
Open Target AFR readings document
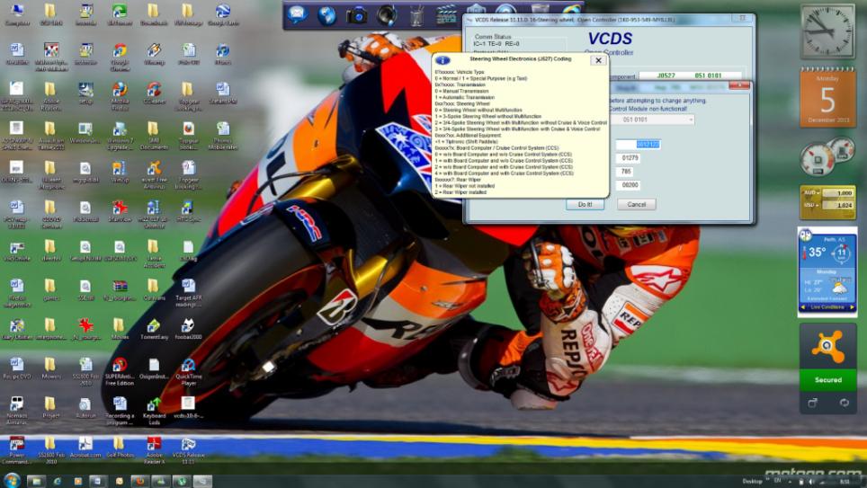pyautogui.click(x=188, y=293)
